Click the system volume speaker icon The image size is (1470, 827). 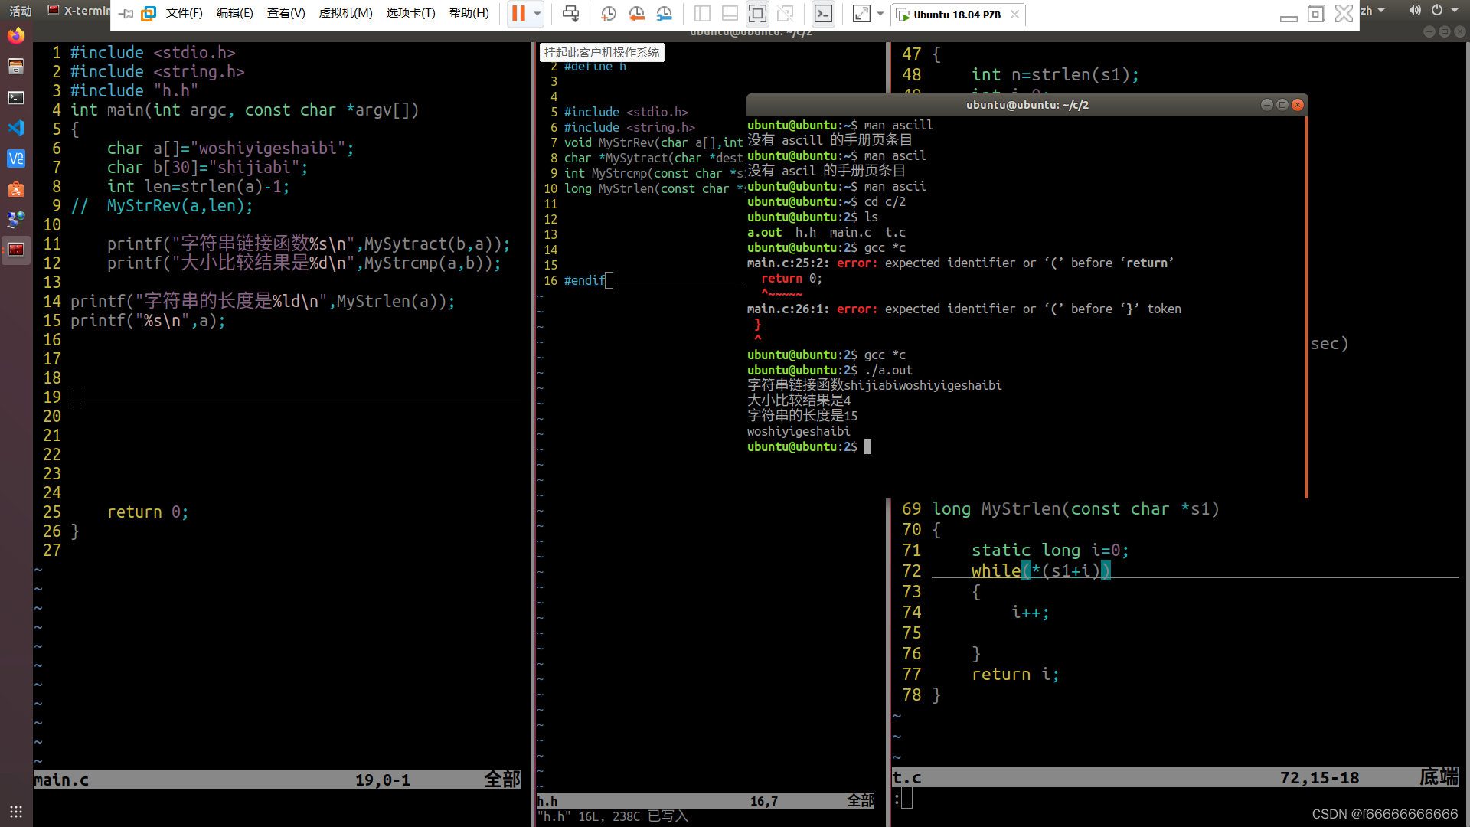tap(1414, 11)
